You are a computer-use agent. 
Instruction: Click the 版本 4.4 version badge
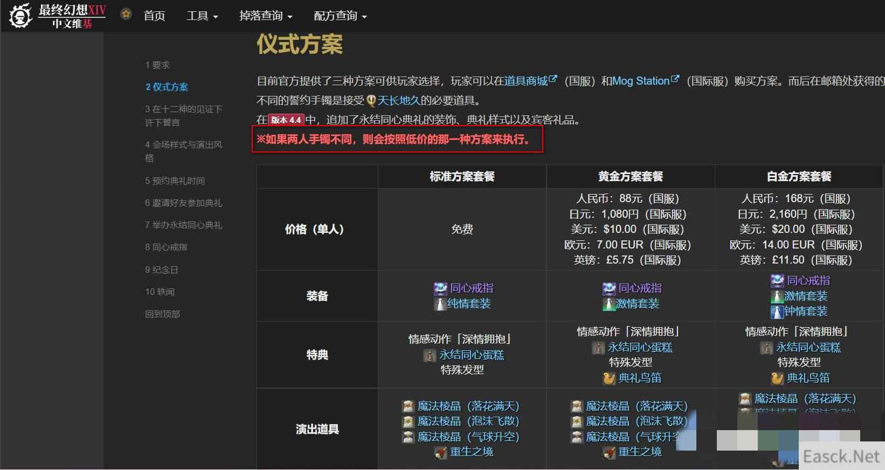coord(286,120)
